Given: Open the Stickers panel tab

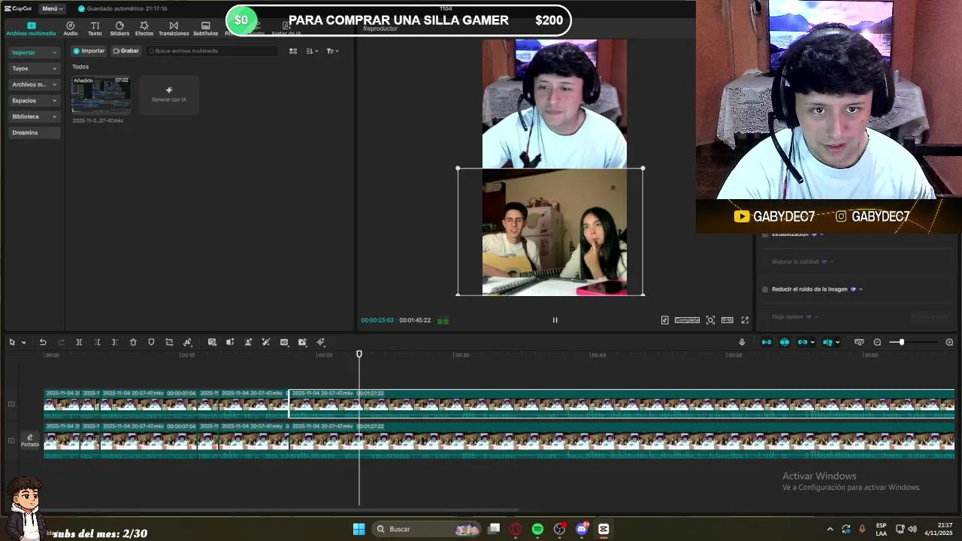Looking at the screenshot, I should point(119,29).
